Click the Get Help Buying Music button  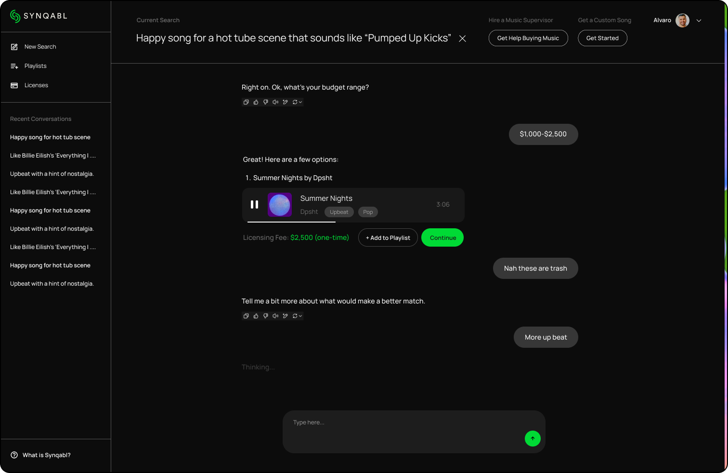tap(528, 38)
